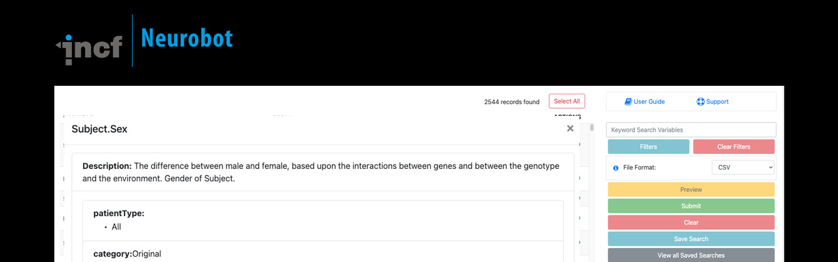The height and width of the screenshot is (262, 838).
Task: Click the Support lifebuoy icon
Action: click(700, 102)
